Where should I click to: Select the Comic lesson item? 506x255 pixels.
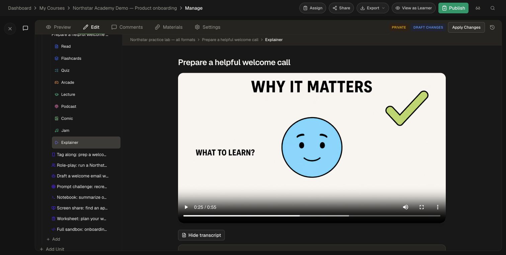point(86,118)
